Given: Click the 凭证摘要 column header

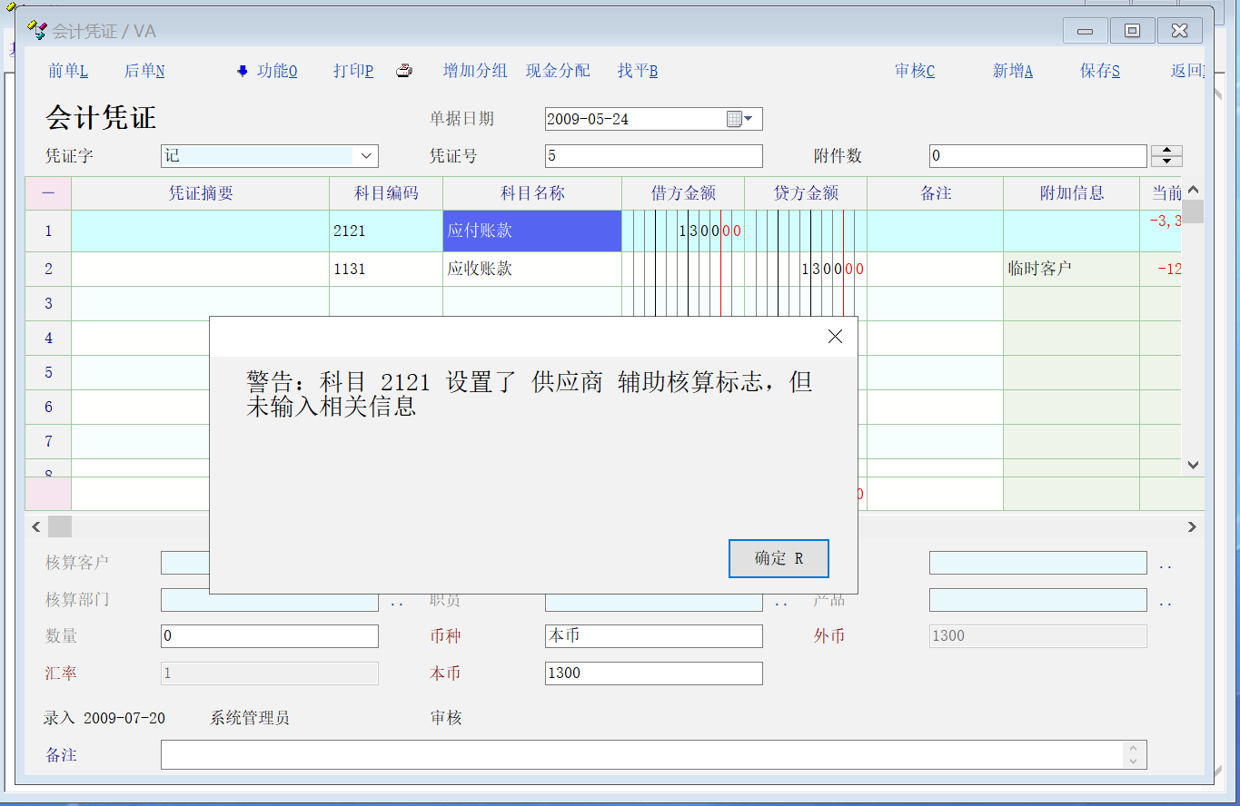Looking at the screenshot, I should [x=201, y=193].
